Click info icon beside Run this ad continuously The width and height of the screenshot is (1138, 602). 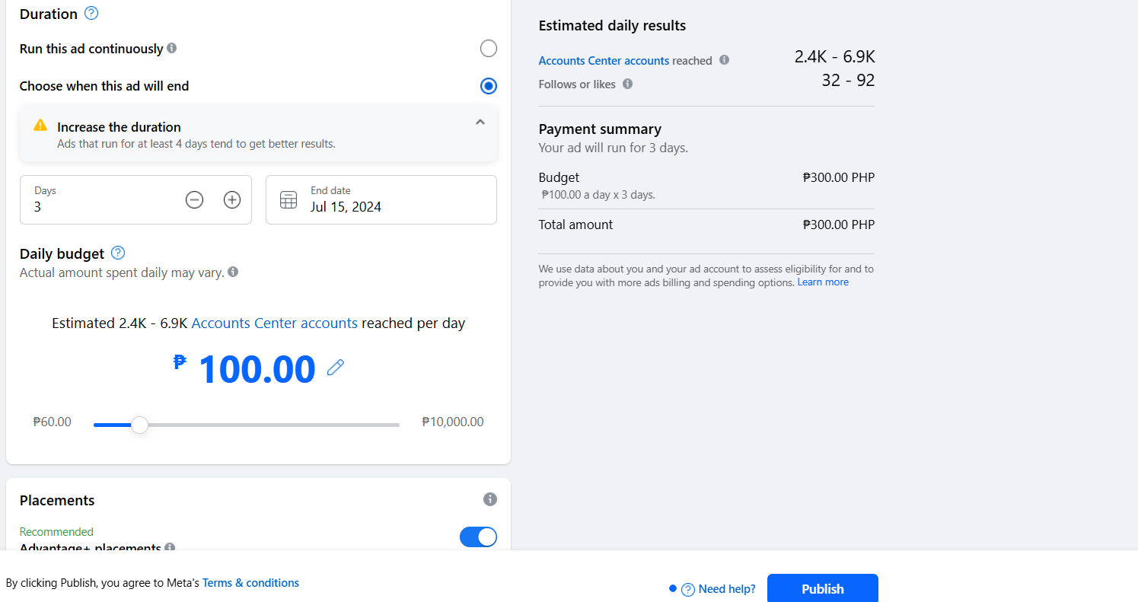pyautogui.click(x=172, y=48)
